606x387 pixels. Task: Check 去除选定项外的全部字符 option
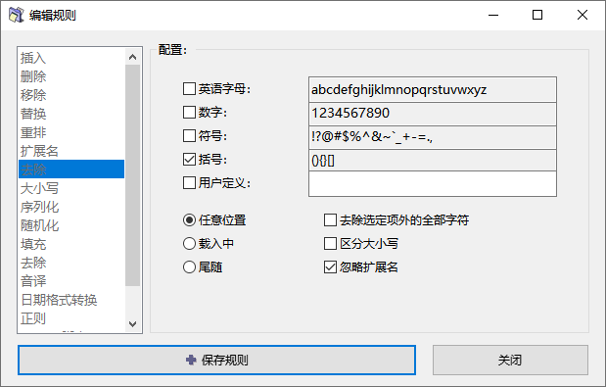click(330, 220)
